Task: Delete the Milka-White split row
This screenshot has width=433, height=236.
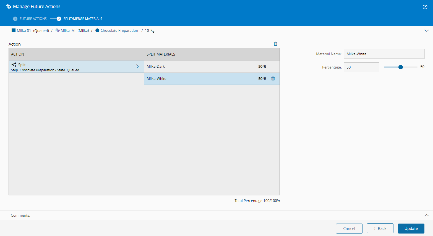Action: pyautogui.click(x=273, y=78)
